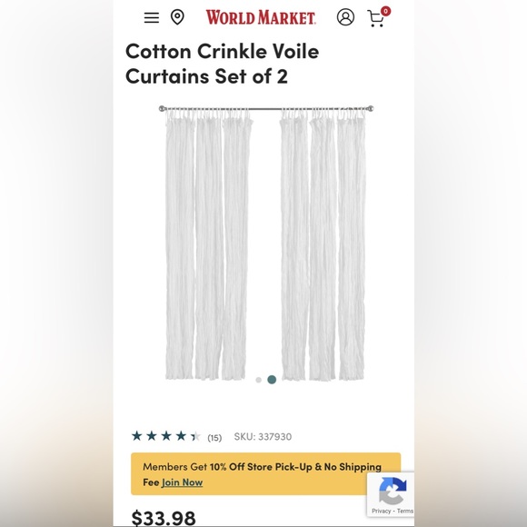Image resolution: width=527 pixels, height=527 pixels.
Task: Click the $33.98 price
Action: point(164,518)
